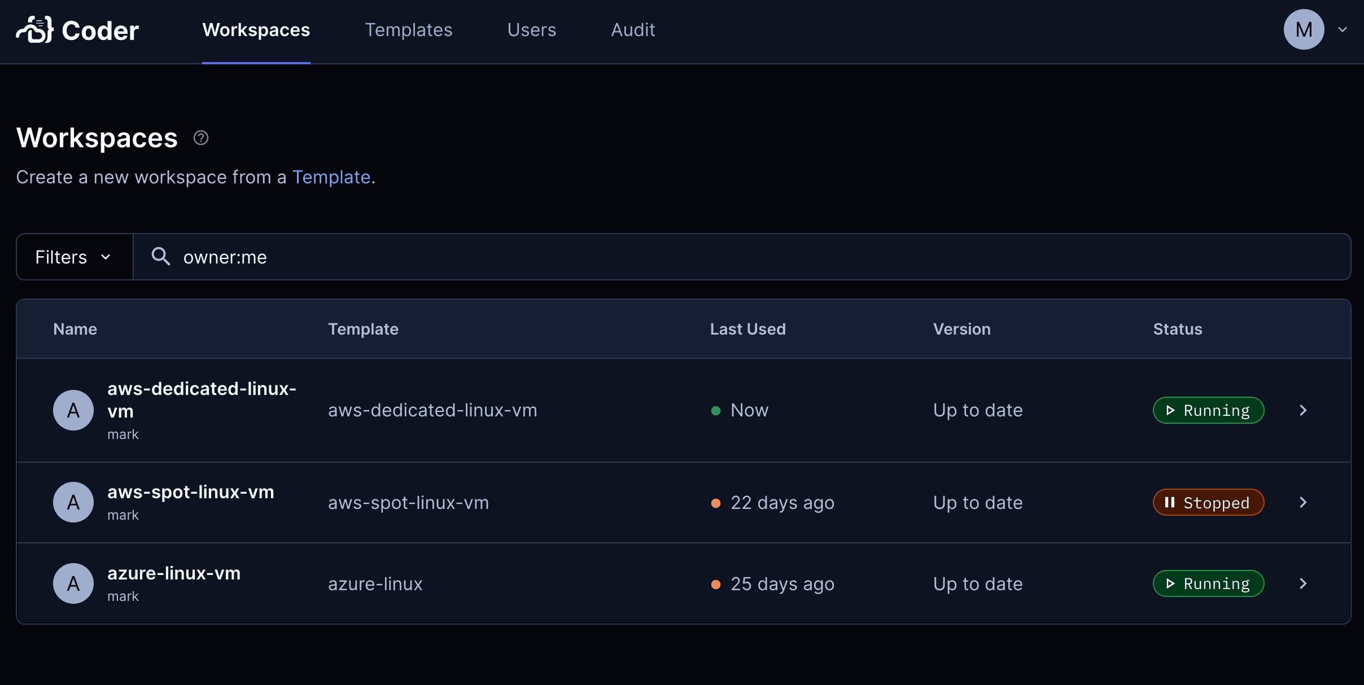Viewport: 1364px width, 685px height.
Task: Click the Coder logo icon
Action: (35, 29)
